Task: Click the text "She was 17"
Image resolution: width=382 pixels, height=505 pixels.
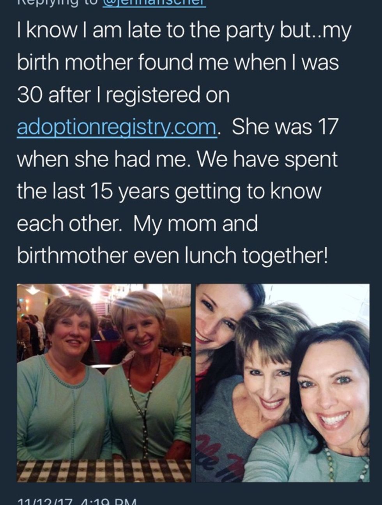Action: pyautogui.click(x=285, y=127)
